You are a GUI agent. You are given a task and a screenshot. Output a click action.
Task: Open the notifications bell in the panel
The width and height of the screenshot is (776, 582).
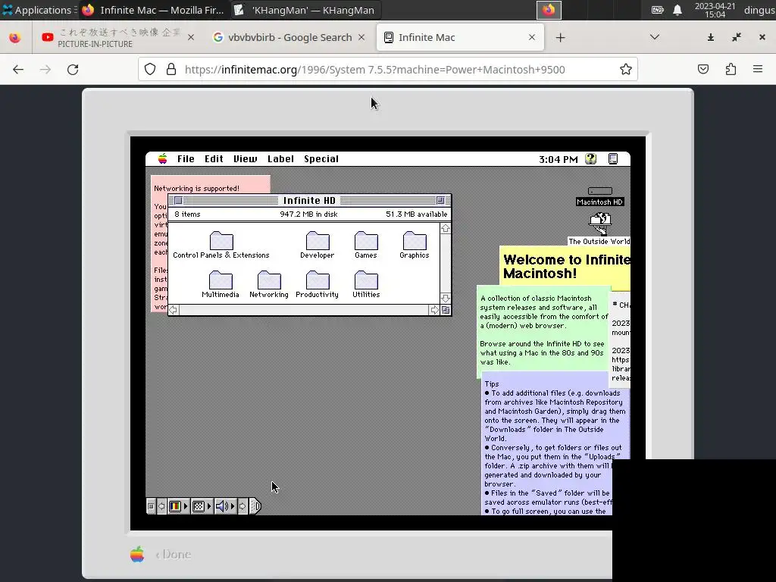(677, 10)
